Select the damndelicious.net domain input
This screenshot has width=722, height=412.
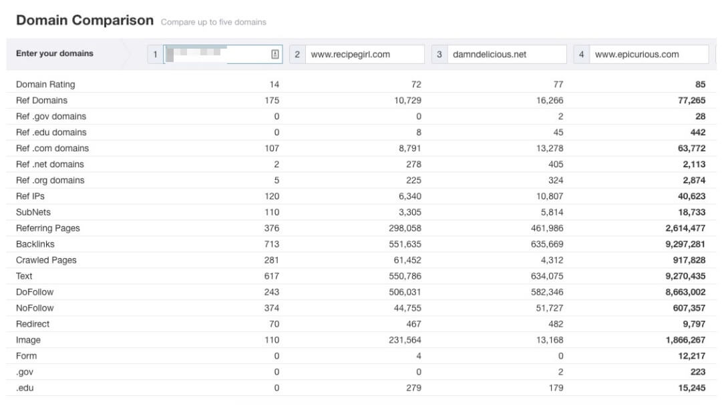click(x=506, y=55)
